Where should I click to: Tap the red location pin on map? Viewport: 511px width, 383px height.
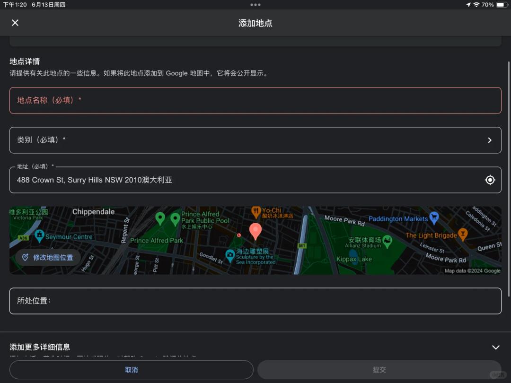(255, 231)
